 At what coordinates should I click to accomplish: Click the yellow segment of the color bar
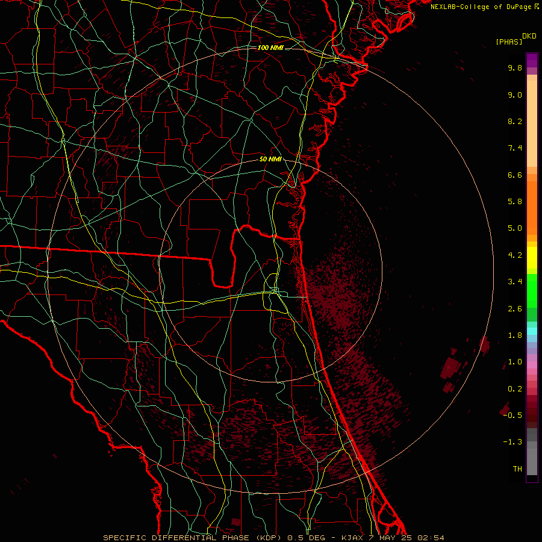click(532, 258)
